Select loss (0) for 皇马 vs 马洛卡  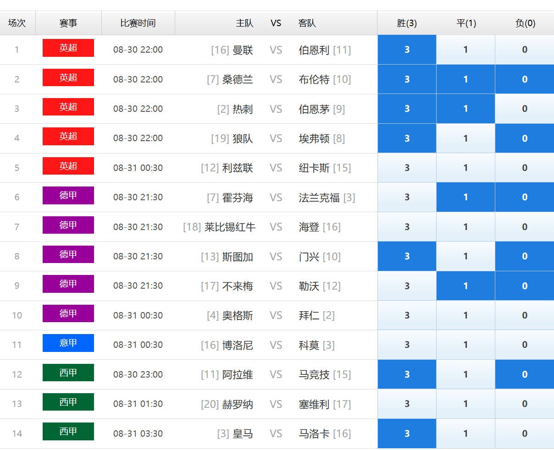coord(525,434)
